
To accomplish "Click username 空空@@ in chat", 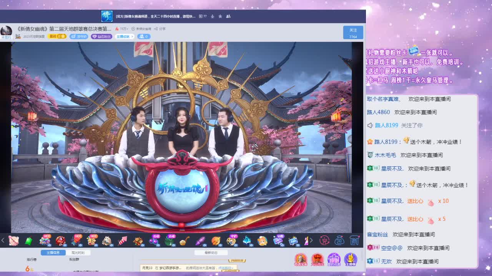I will (392, 248).
